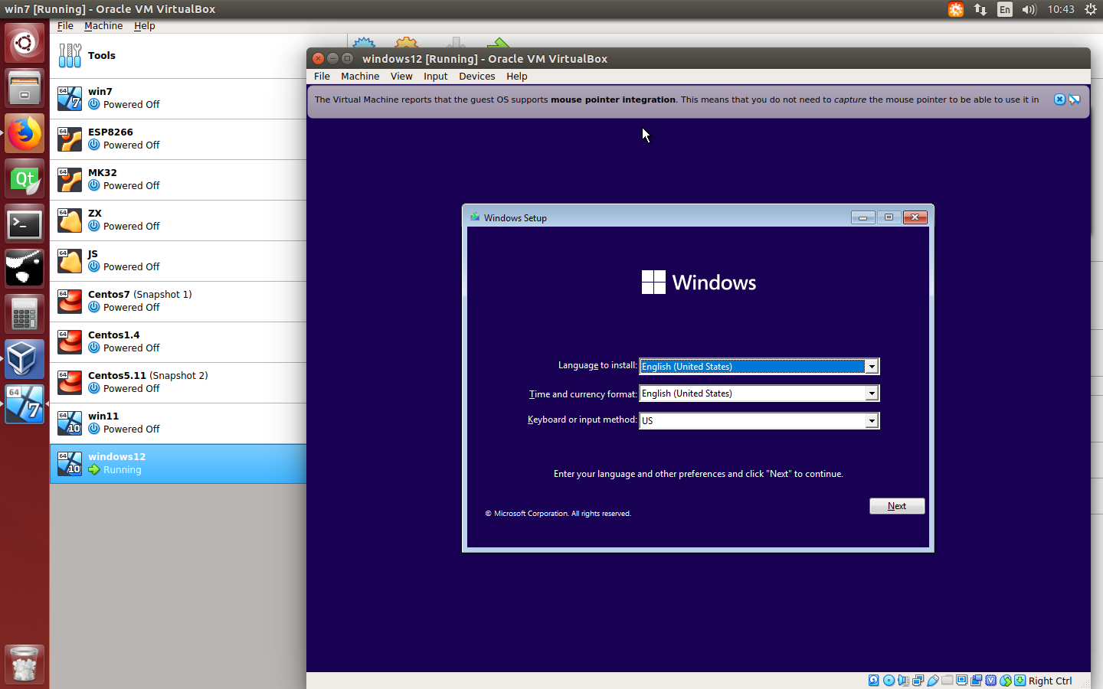
Task: Click Next in Windows Setup
Action: coord(897,506)
